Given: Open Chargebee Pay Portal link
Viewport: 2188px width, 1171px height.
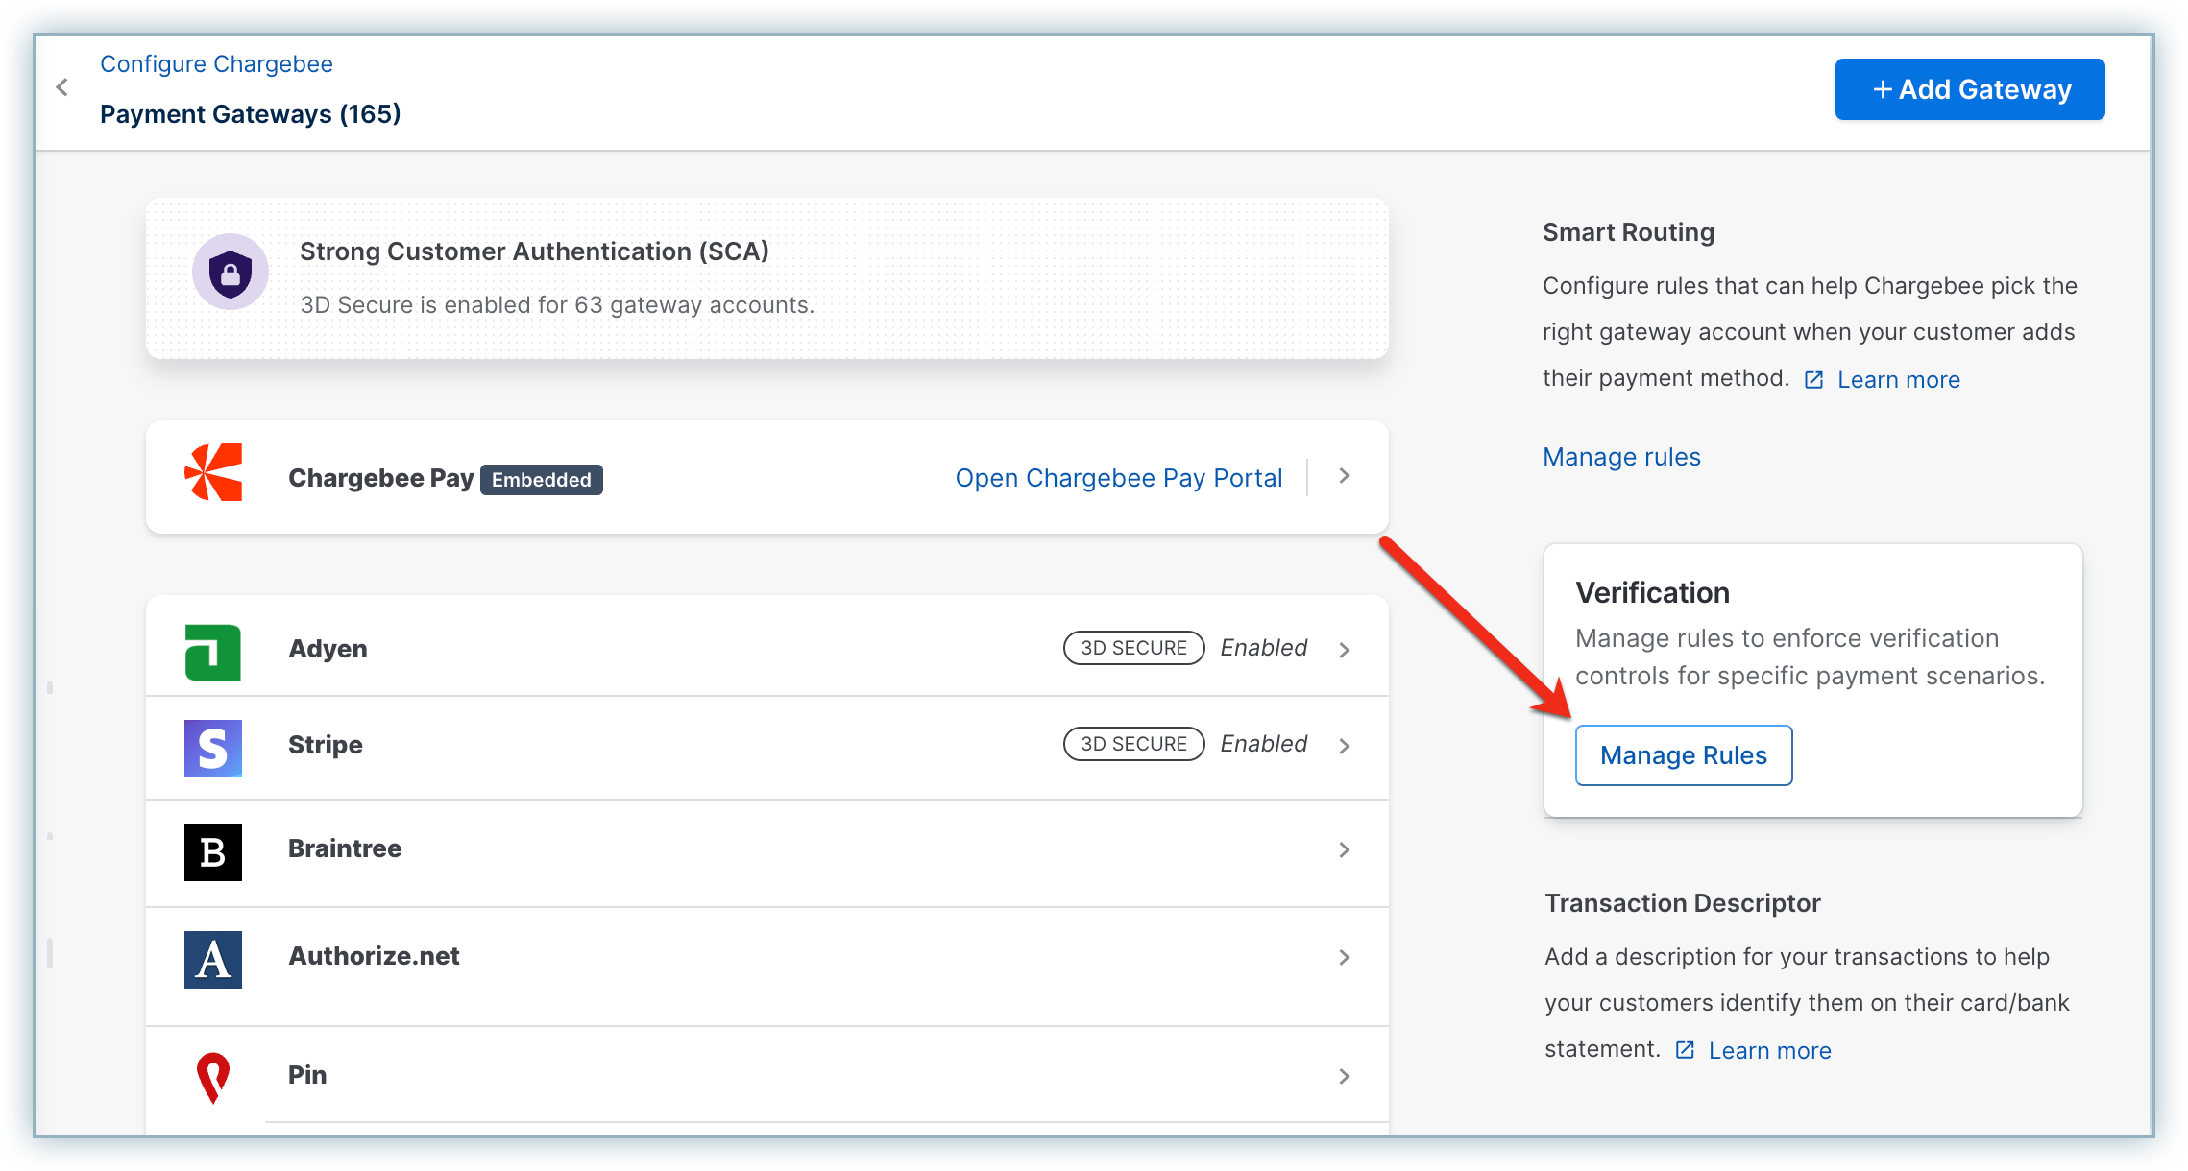Looking at the screenshot, I should 1119,478.
